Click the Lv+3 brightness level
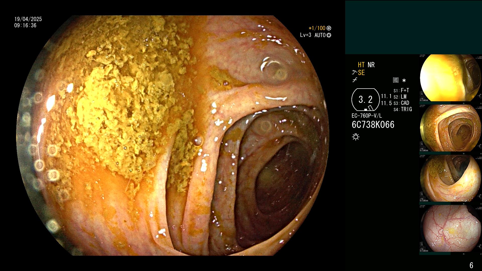Screen dimensions: 482x271 [306, 35]
